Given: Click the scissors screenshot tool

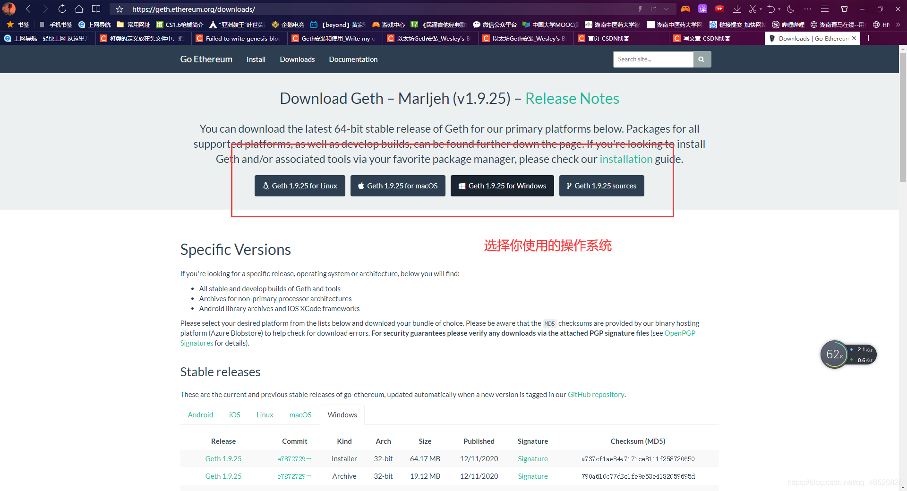Looking at the screenshot, I should tap(753, 9).
